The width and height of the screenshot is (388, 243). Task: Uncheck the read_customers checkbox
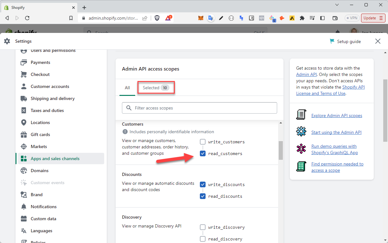tap(203, 153)
